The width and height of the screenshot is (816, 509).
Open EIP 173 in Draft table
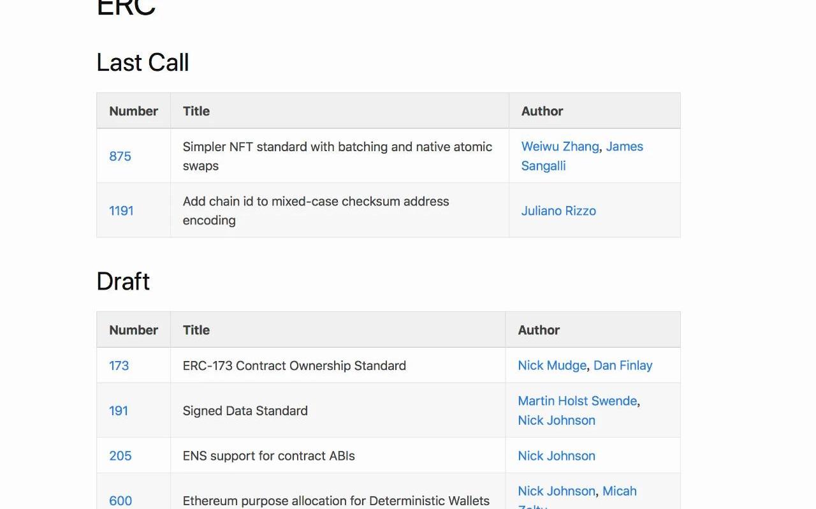[x=119, y=365]
